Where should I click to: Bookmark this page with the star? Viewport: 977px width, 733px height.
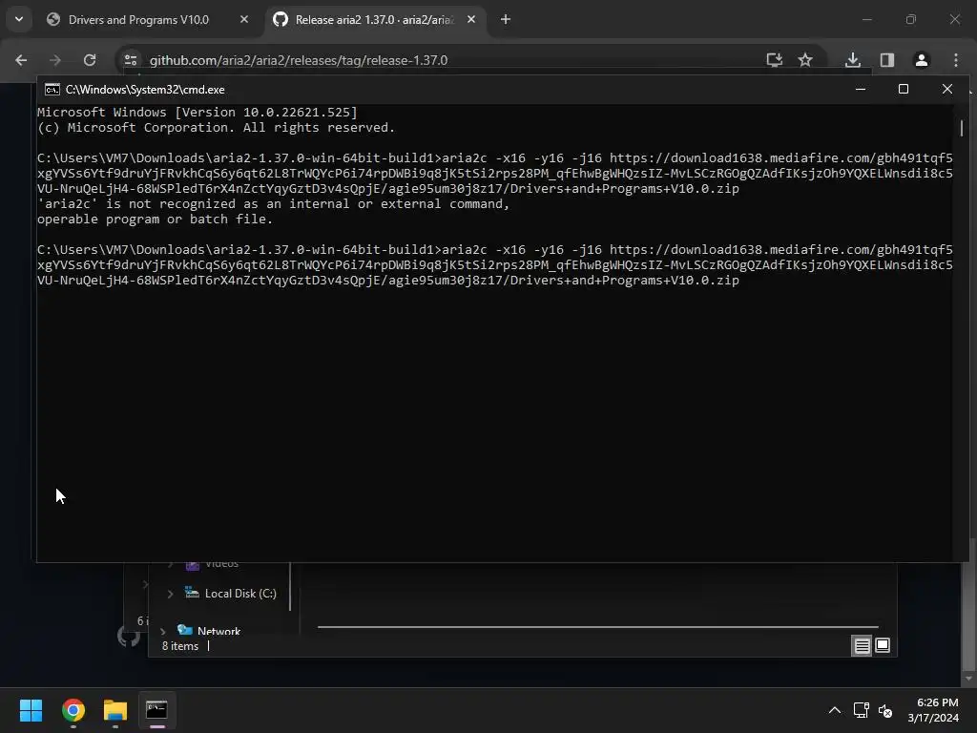(x=805, y=60)
